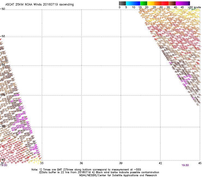Click the longitude label '36'
Viewport: 202px width, 177px height.
(81, 163)
